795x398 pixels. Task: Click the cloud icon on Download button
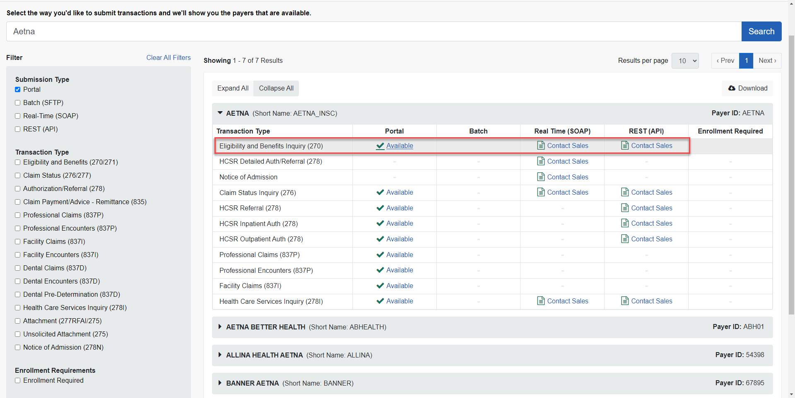732,88
